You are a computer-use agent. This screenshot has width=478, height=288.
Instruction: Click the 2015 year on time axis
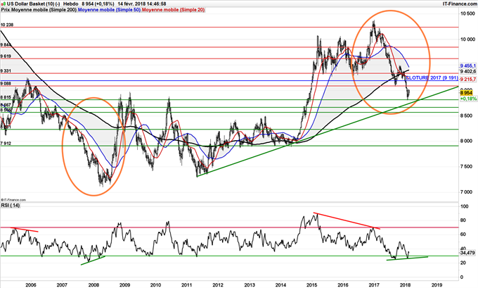312,285
